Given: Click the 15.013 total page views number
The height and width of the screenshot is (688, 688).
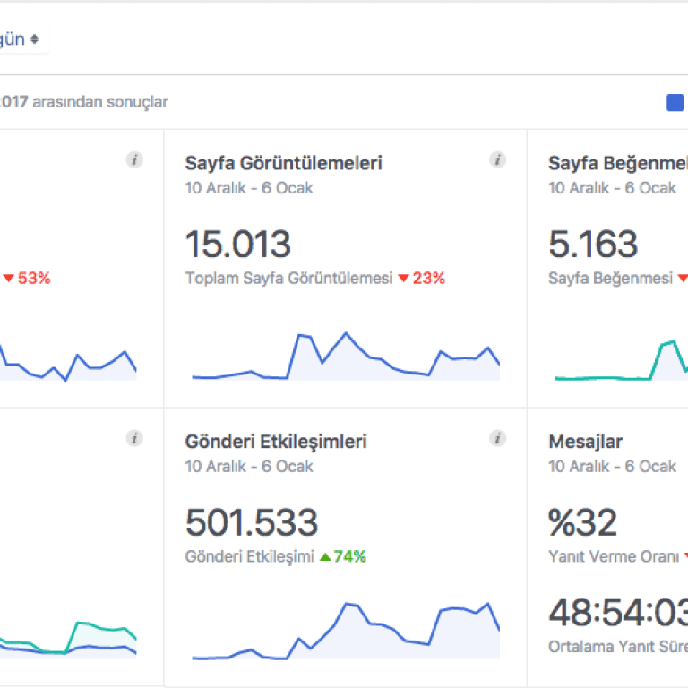Looking at the screenshot, I should pos(238,245).
